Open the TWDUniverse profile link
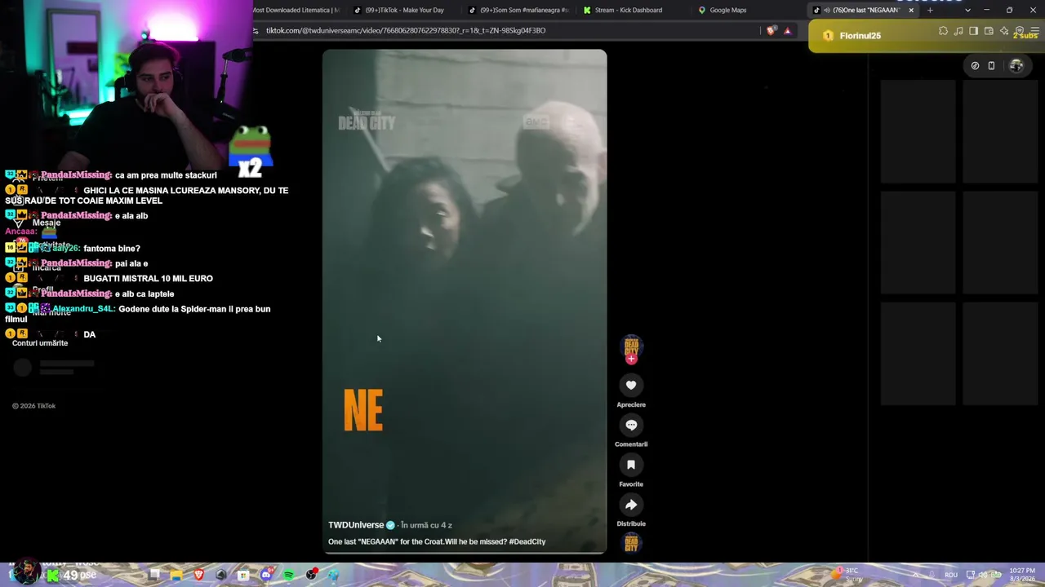The image size is (1045, 587). [356, 525]
